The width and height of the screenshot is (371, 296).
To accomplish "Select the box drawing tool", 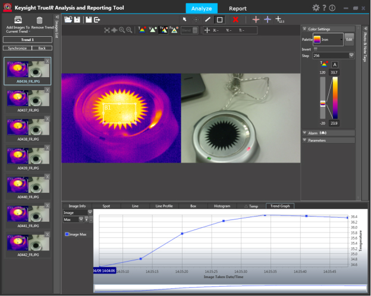I will point(219,20).
